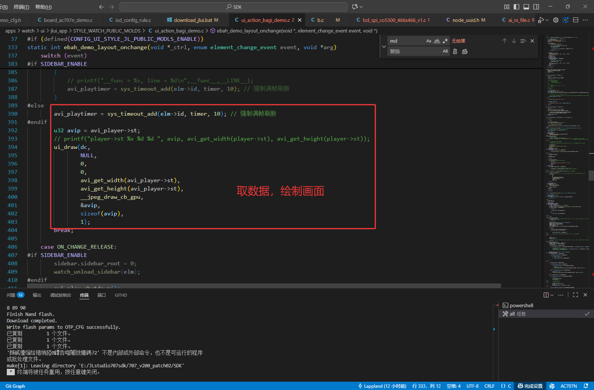Open editor More Actions ellipsis
The width and height of the screenshot is (594, 390).
tap(585, 20)
